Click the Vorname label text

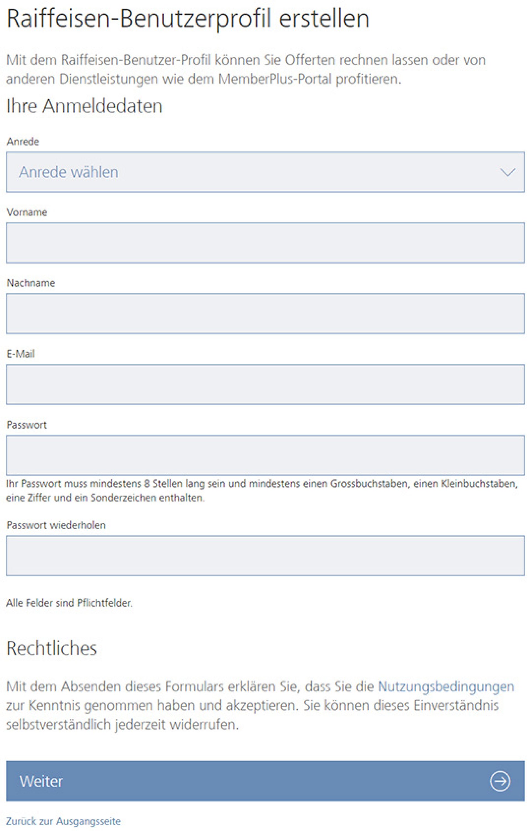[27, 212]
